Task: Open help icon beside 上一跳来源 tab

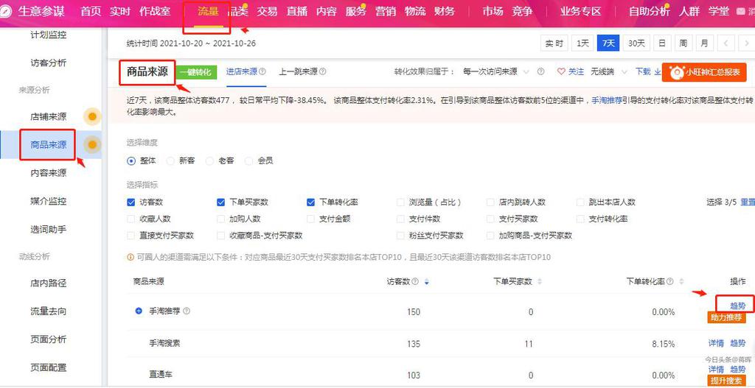Action: 323,71
